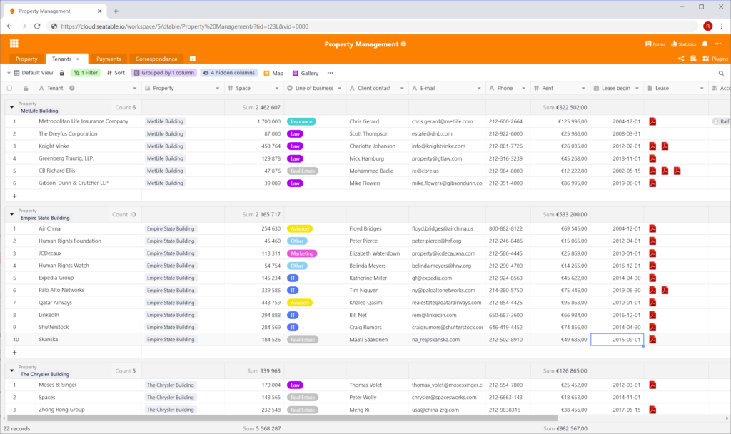The width and height of the screenshot is (731, 434).
Task: Click the Marketing tag for JCDecaux
Action: click(302, 253)
